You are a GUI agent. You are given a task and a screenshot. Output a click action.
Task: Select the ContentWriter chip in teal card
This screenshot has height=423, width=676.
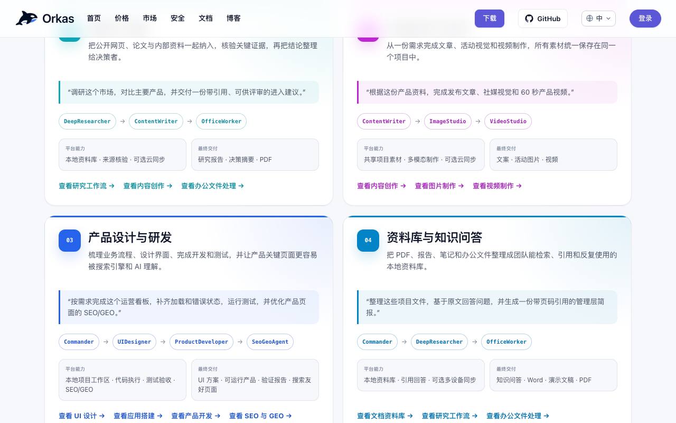pos(156,122)
